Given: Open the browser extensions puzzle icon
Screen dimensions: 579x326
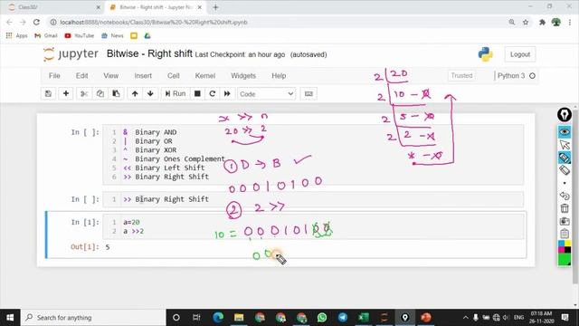Looking at the screenshot, I should coord(542,22).
